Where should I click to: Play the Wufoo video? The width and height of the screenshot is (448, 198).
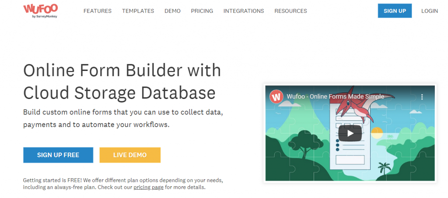point(350,133)
